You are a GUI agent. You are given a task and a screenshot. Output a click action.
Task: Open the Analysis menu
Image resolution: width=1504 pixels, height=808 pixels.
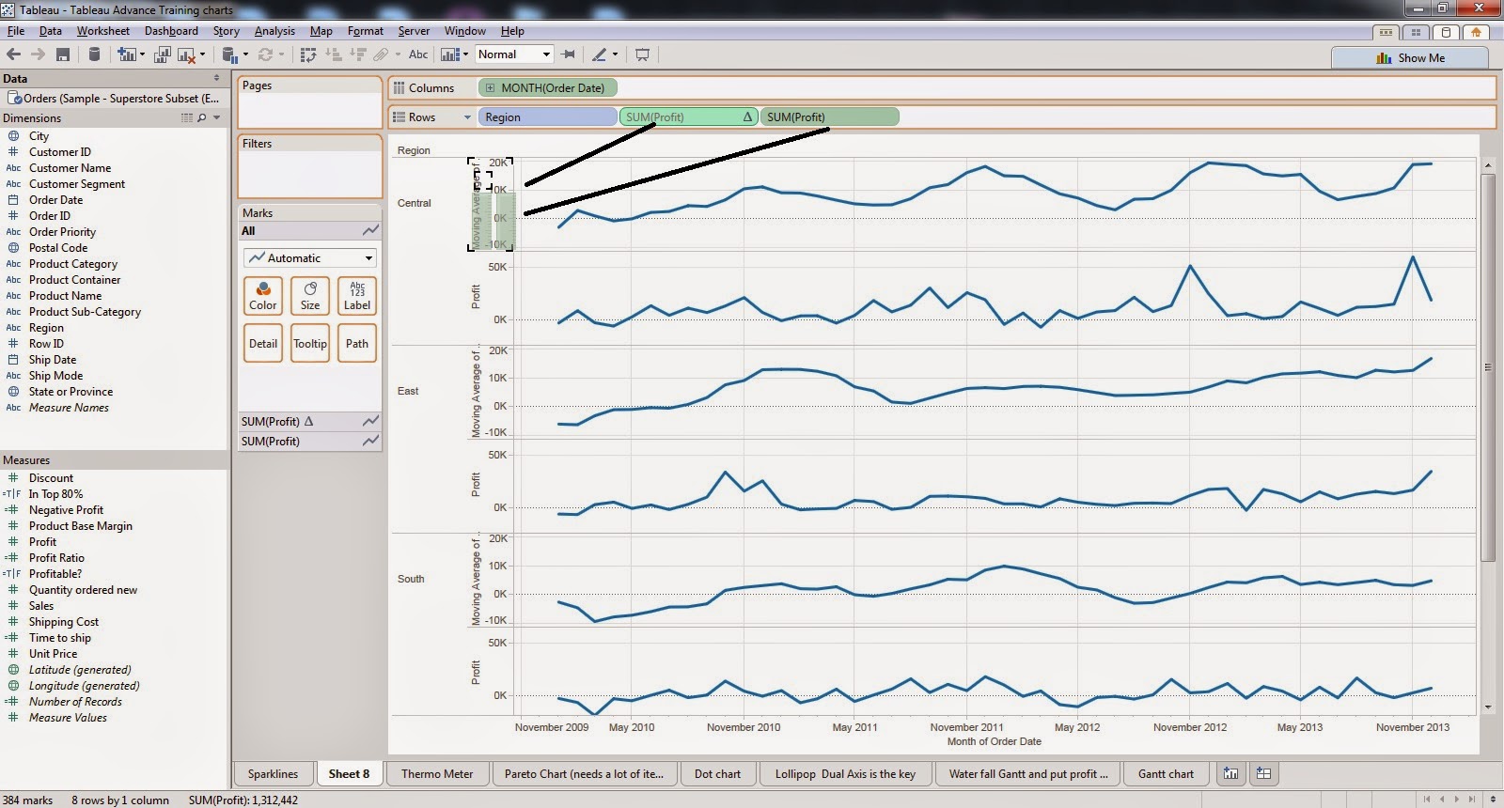click(x=274, y=31)
